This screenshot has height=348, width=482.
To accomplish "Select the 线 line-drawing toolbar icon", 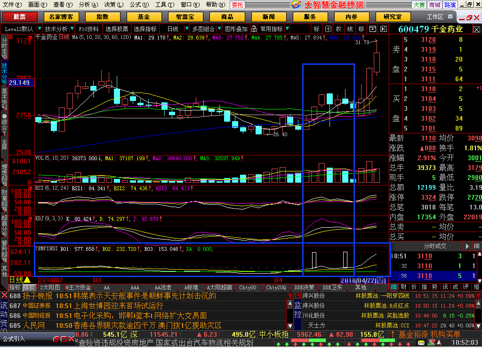I will [350, 29].
